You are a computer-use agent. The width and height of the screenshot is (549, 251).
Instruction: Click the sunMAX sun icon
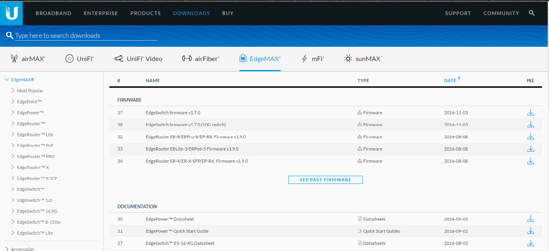(348, 59)
